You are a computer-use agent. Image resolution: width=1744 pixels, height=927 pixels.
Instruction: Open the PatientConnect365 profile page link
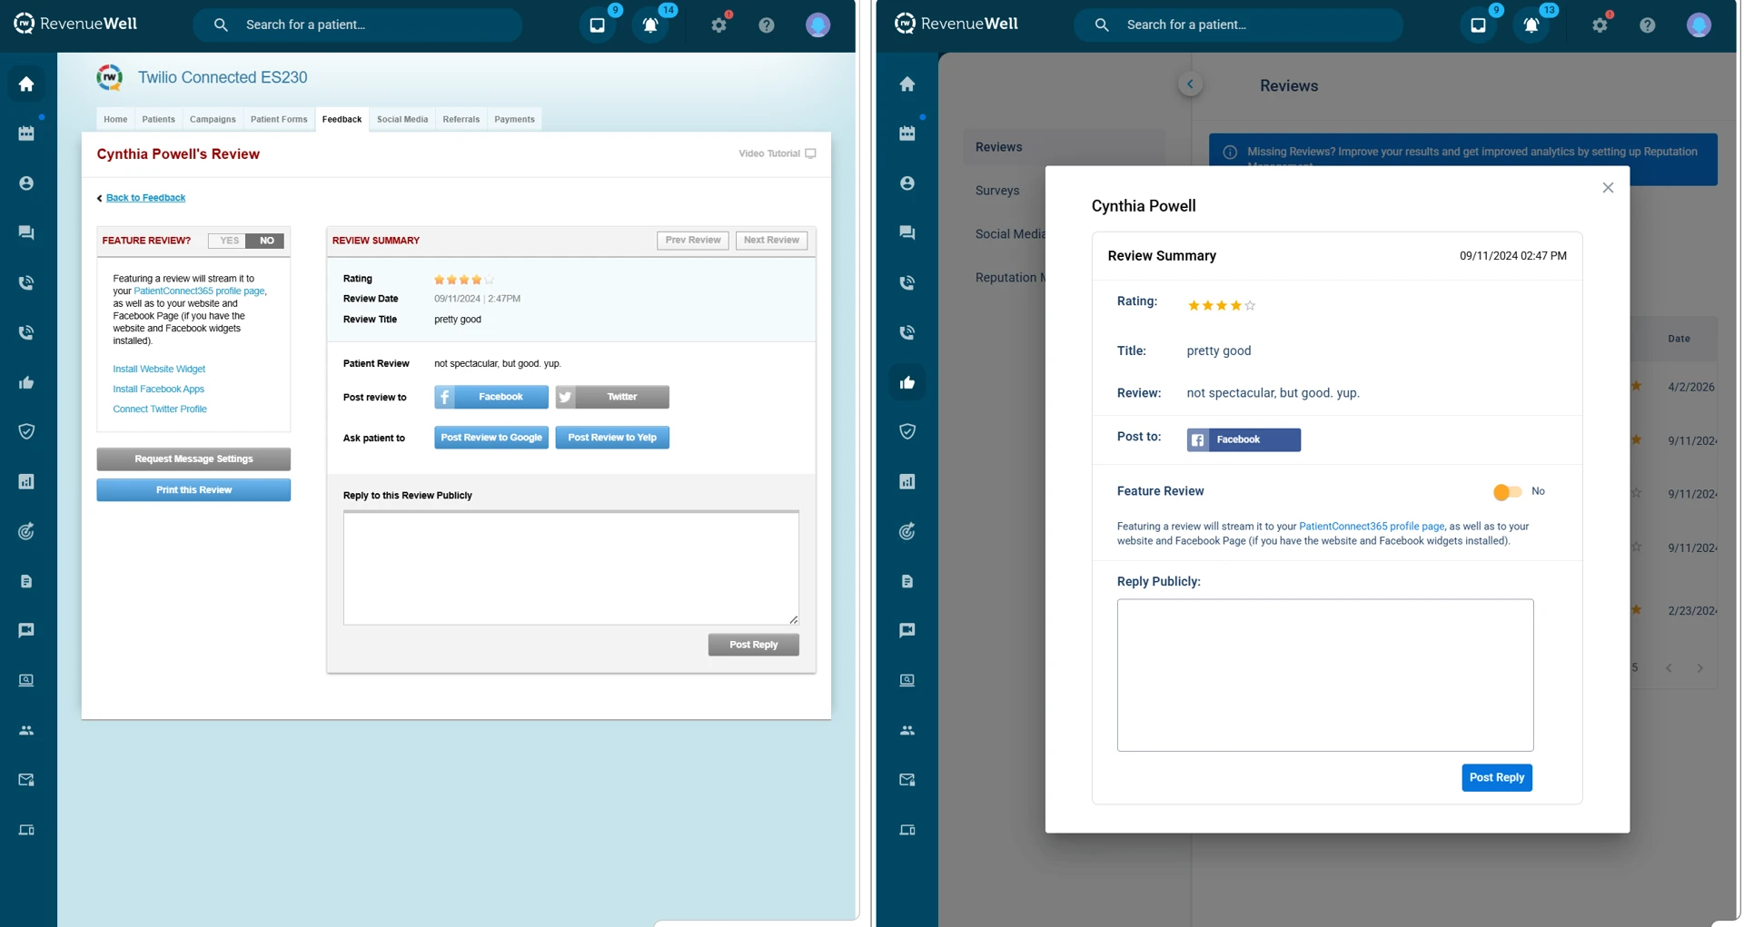click(x=1371, y=526)
